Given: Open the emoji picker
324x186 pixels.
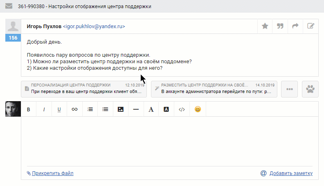Looking at the screenshot, I should click(198, 109).
